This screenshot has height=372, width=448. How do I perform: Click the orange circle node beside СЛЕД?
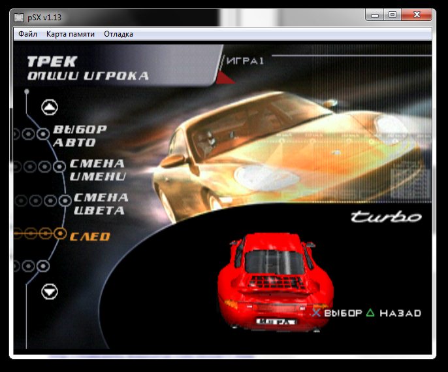[x=60, y=233]
